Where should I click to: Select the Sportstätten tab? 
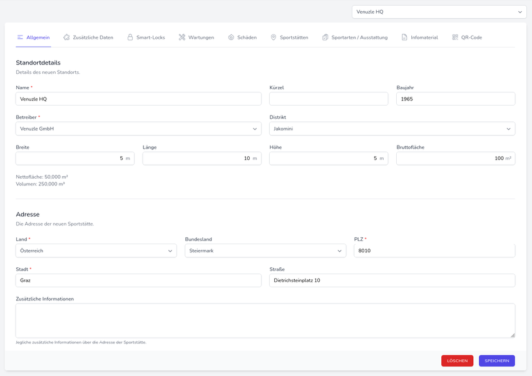coord(289,37)
